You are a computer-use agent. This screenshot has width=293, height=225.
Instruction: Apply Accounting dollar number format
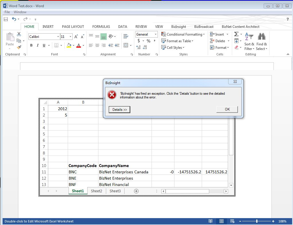tap(139, 41)
